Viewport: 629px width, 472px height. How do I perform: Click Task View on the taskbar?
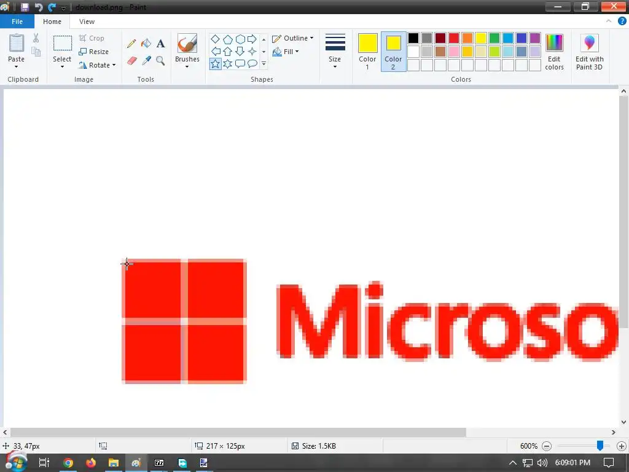pyautogui.click(x=44, y=463)
